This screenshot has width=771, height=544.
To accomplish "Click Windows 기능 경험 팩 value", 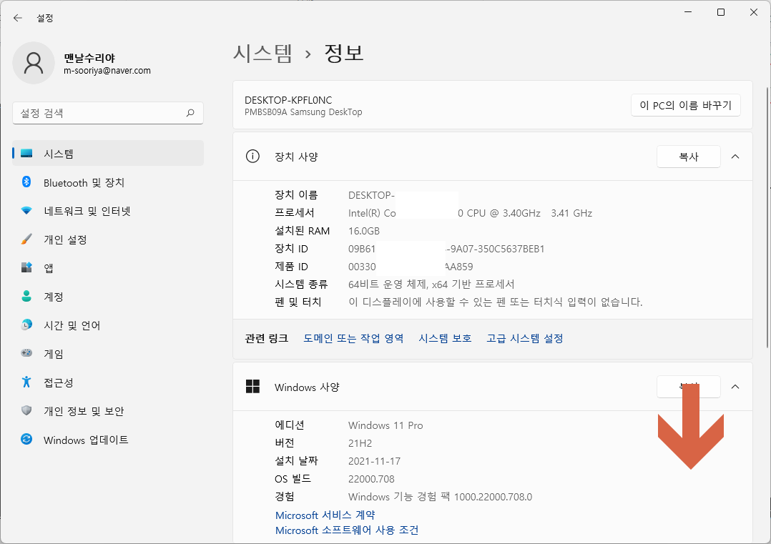I will click(440, 497).
